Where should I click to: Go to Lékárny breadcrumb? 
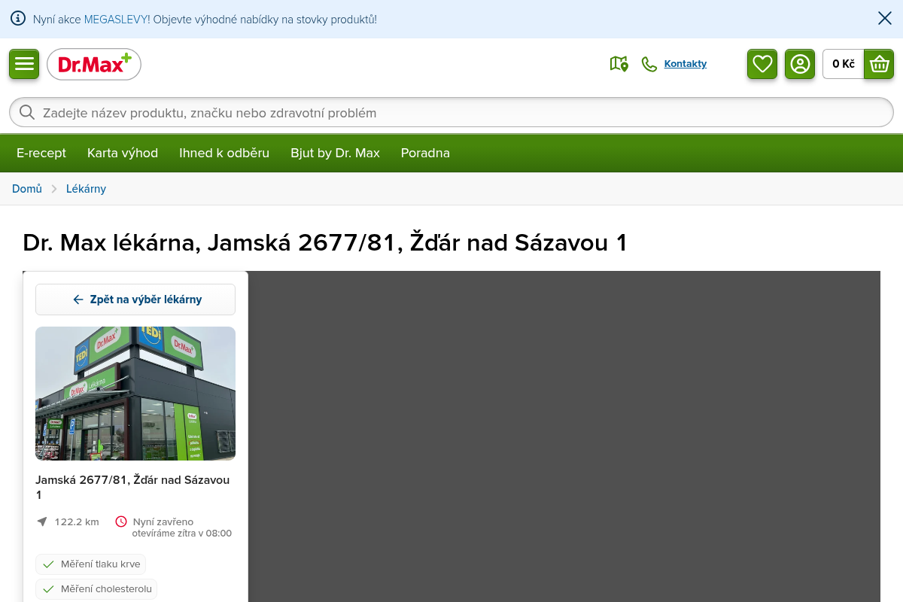pyautogui.click(x=86, y=189)
